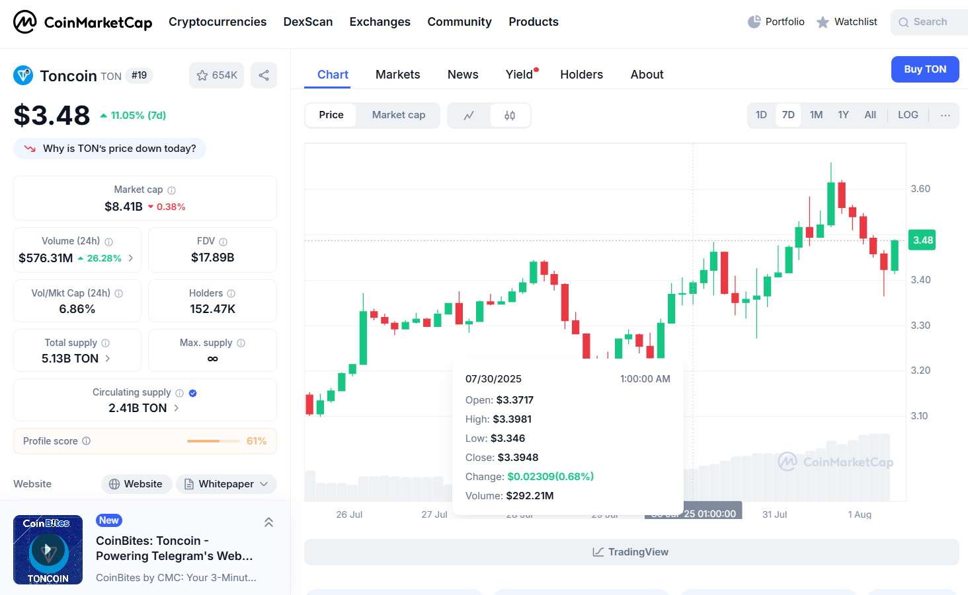
Task: Share Toncoin via the share icon
Action: (264, 75)
